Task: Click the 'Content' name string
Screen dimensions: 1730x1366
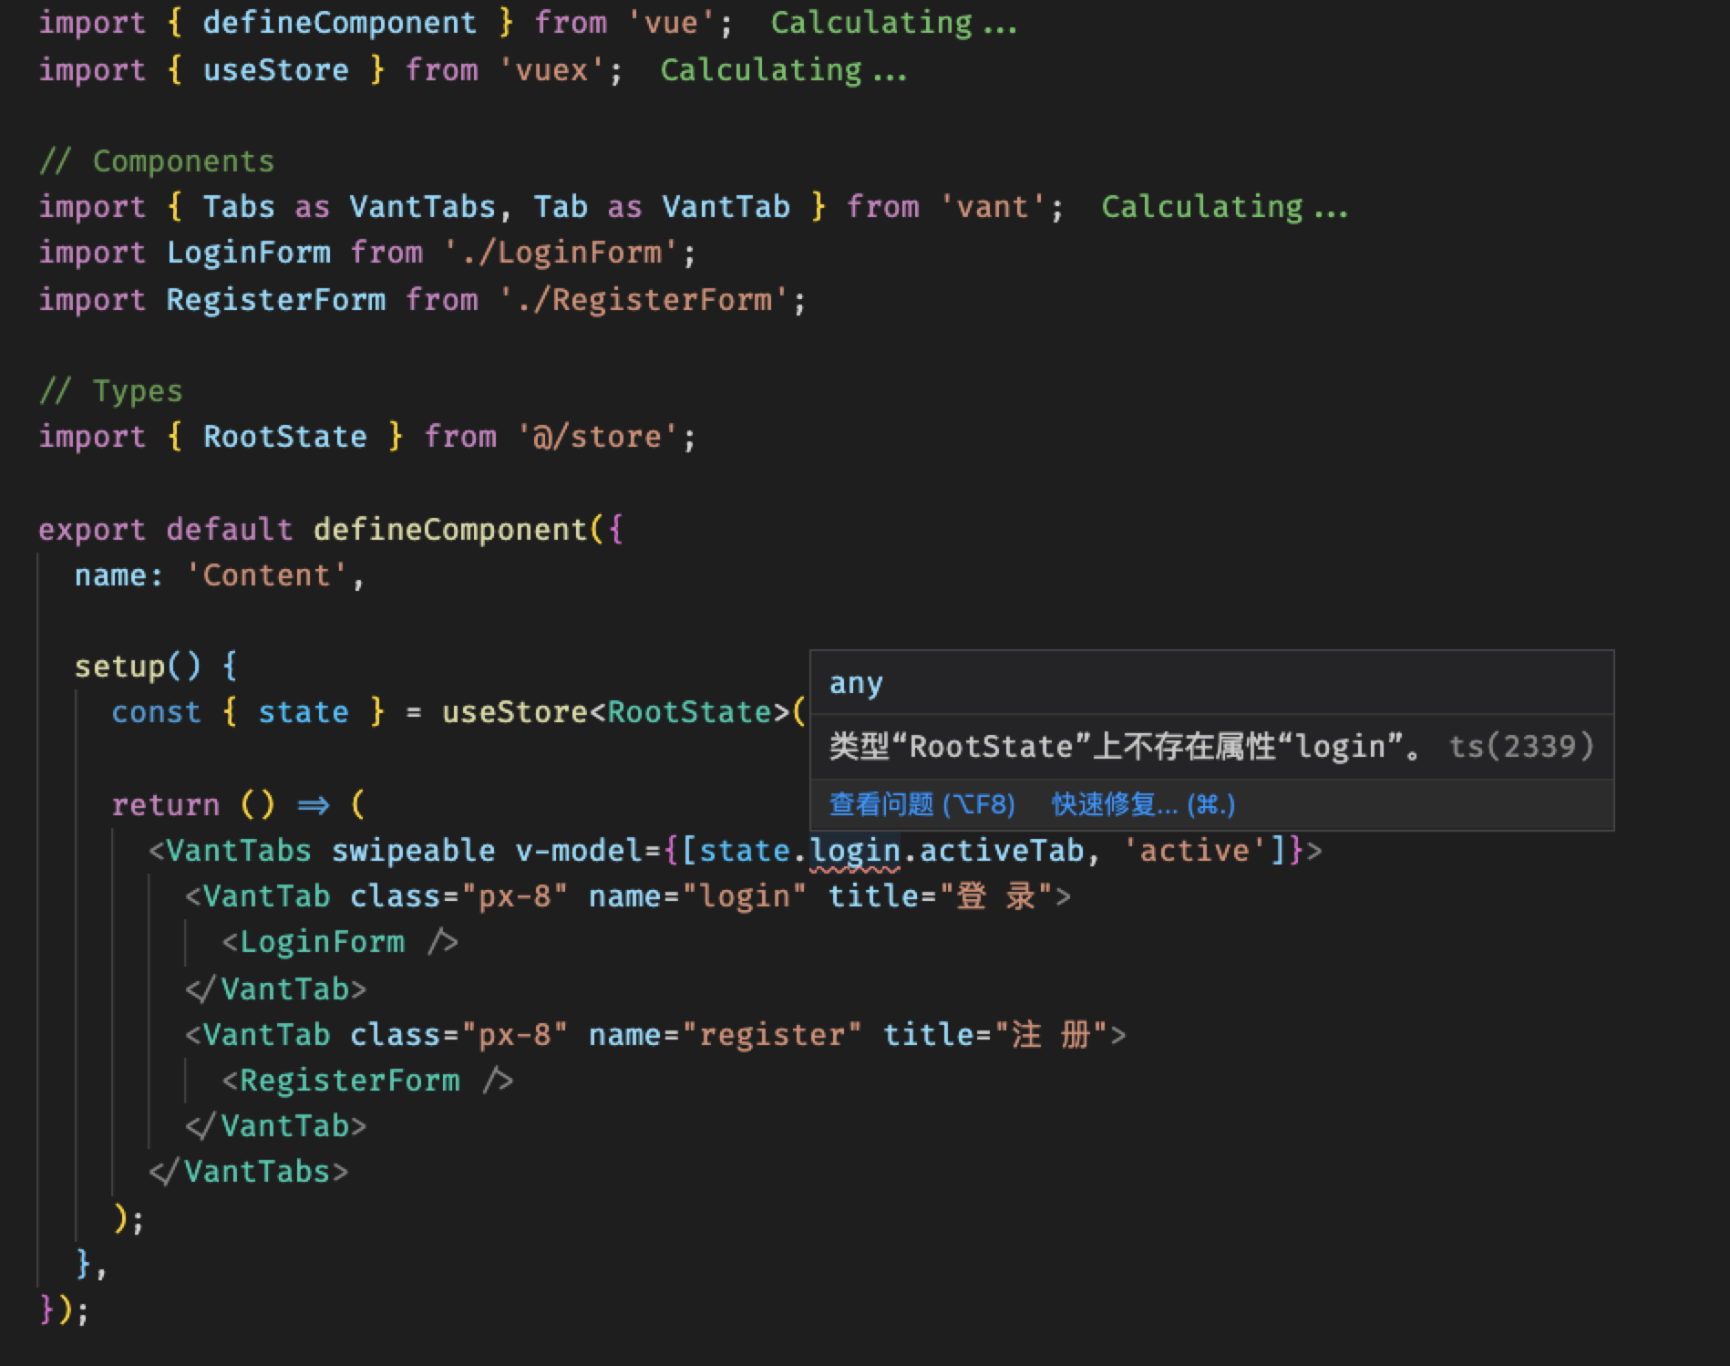Action: pyautogui.click(x=266, y=575)
